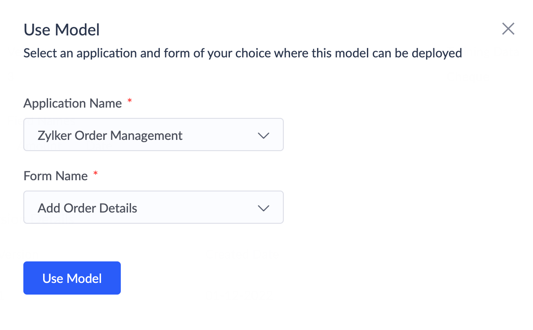533x330 pixels.
Task: Open the Application Name dropdown
Action: 153,135
